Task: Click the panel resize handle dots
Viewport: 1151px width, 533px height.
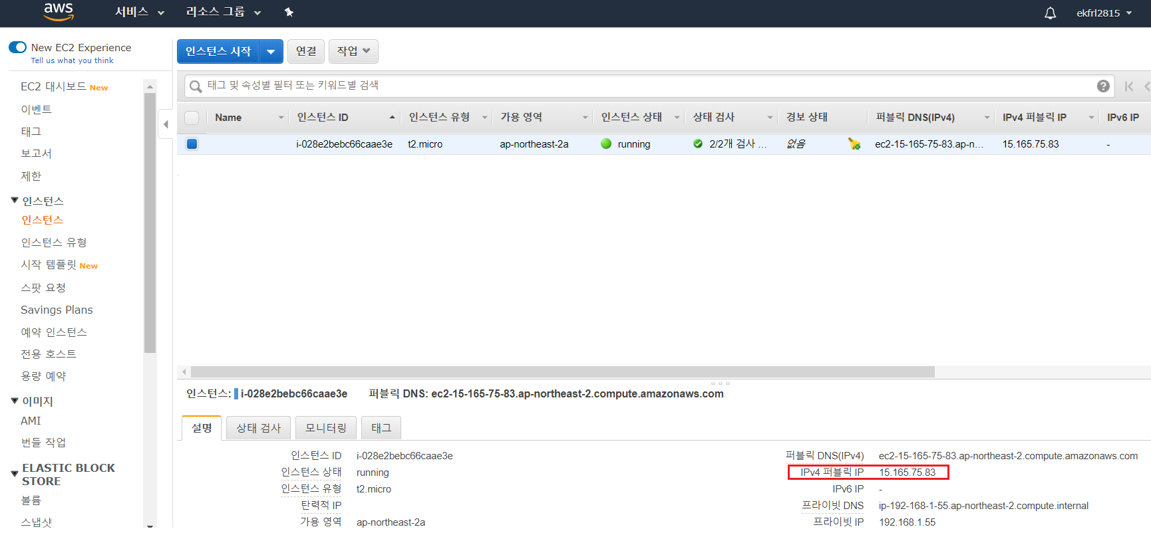Action: [720, 383]
